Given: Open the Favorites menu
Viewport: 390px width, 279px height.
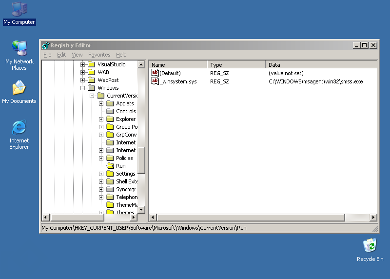Looking at the screenshot, I should click(x=99, y=55).
